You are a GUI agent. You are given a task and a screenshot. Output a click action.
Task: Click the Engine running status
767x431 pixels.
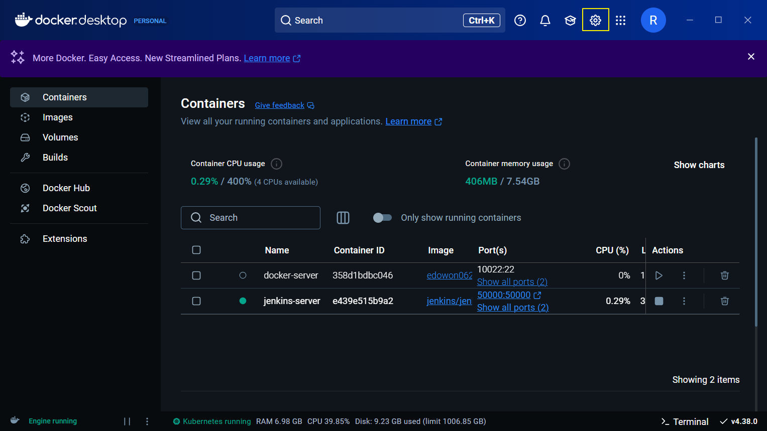click(x=53, y=421)
